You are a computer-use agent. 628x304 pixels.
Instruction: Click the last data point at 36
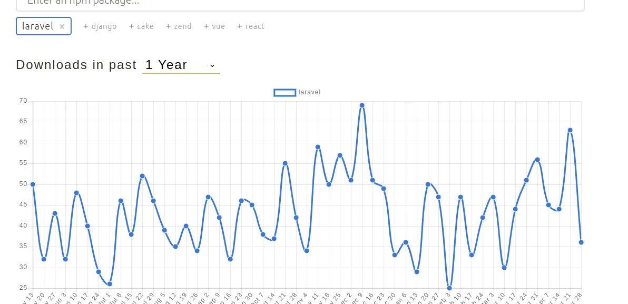[x=581, y=242]
